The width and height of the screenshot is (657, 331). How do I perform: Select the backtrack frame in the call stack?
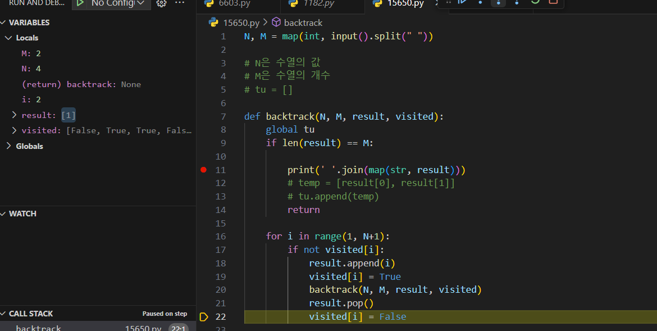pyautogui.click(x=98, y=327)
